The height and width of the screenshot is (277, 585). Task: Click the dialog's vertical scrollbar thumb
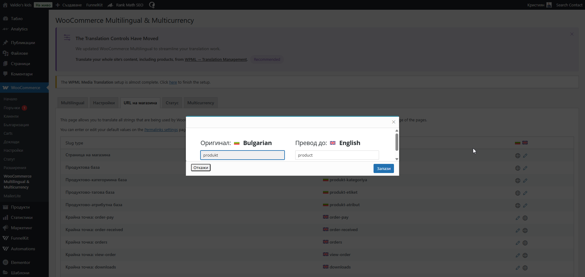[x=397, y=142]
